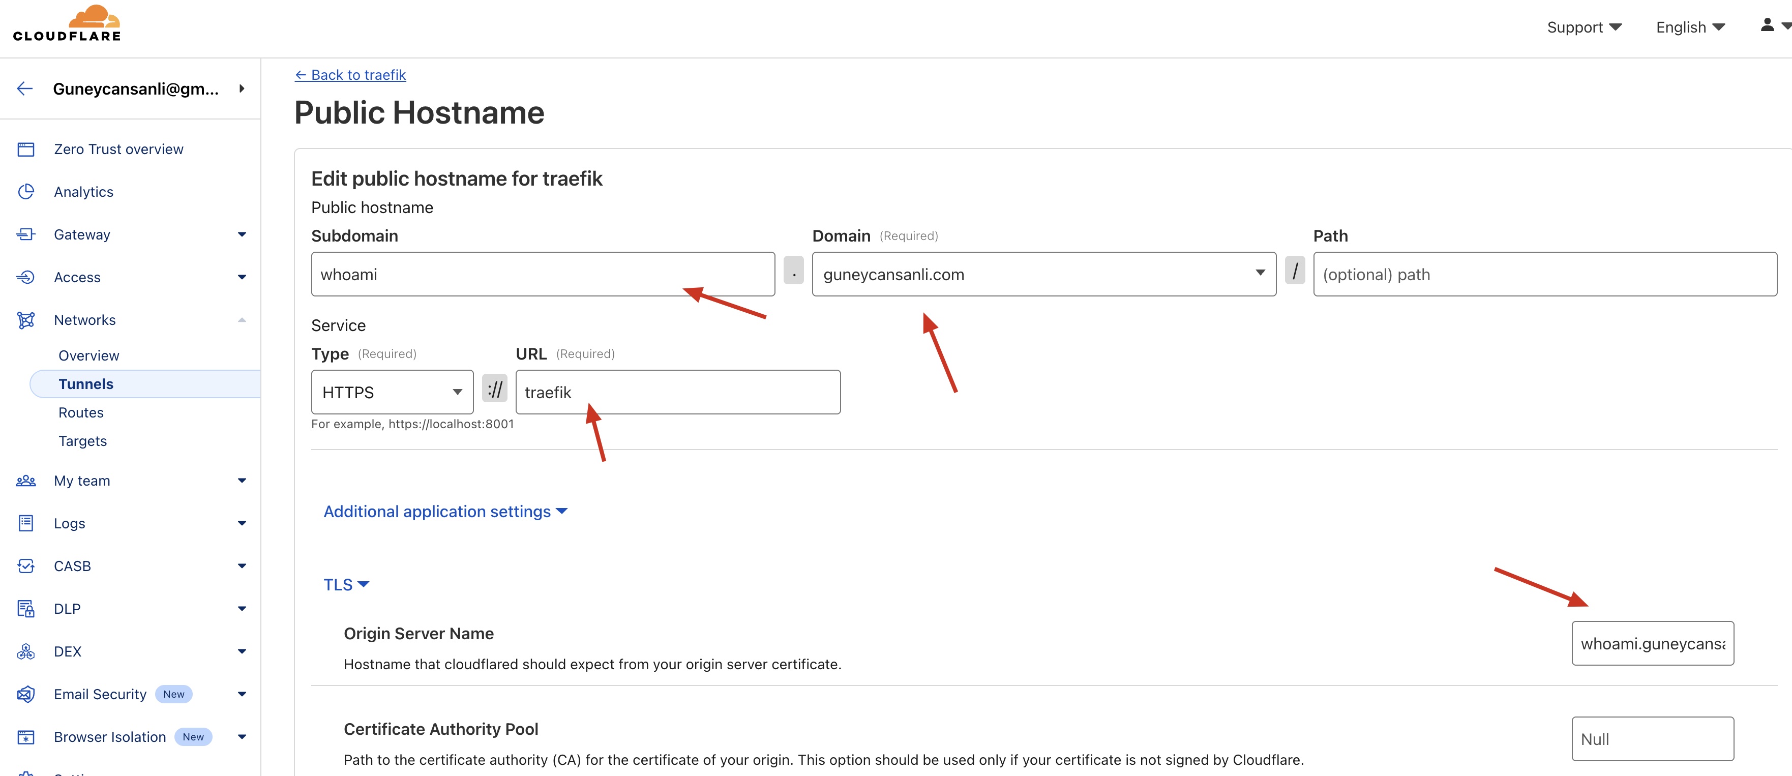This screenshot has height=776, width=1792.
Task: Click the Subdomain field containing whoami
Action: (543, 274)
